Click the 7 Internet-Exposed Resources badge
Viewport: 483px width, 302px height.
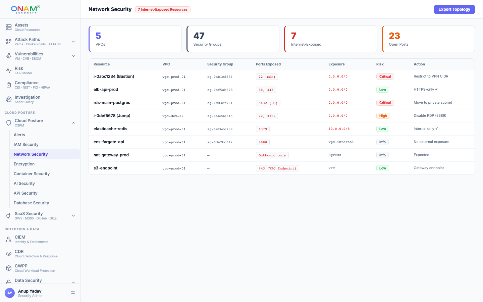[163, 9]
